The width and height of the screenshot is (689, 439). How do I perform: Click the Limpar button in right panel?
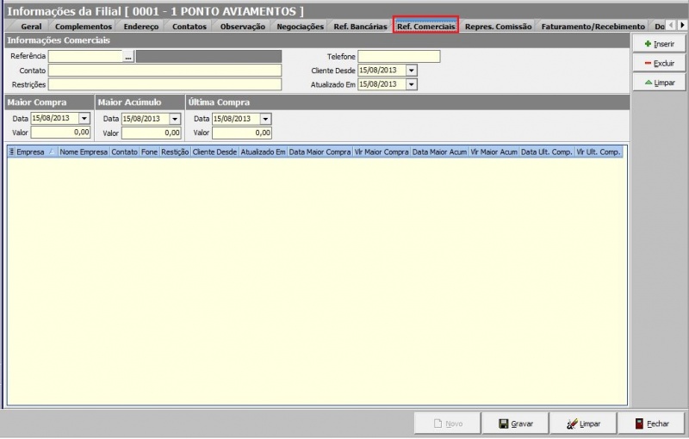659,83
